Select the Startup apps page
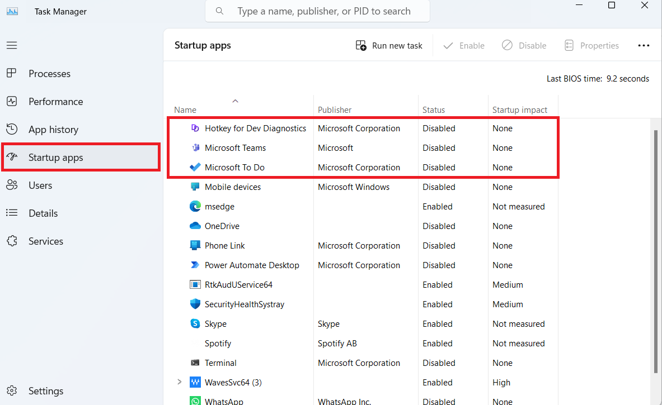The image size is (662, 405). tap(81, 157)
